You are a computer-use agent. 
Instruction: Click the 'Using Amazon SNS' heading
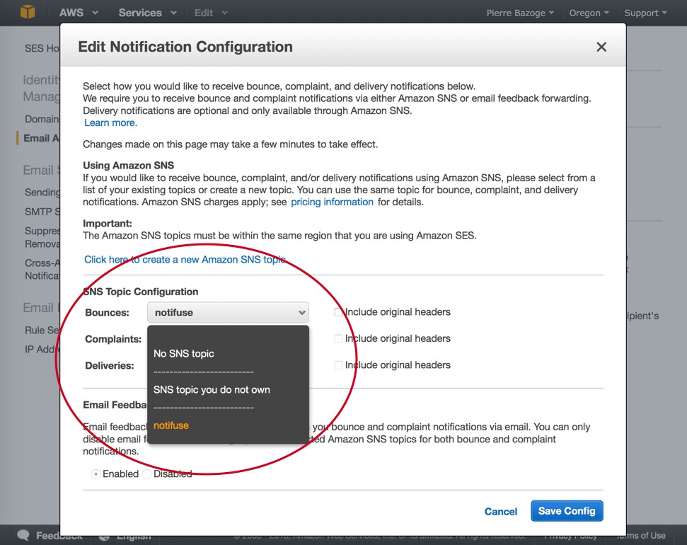tap(128, 166)
